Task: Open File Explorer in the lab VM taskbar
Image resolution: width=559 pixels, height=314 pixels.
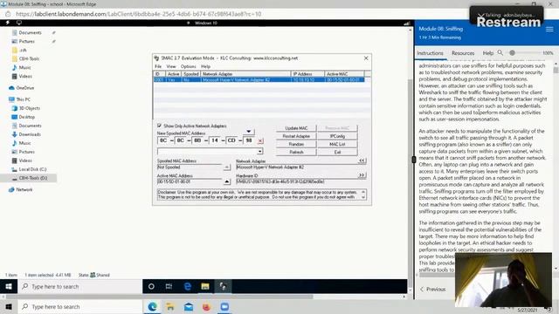Action: click(205, 286)
